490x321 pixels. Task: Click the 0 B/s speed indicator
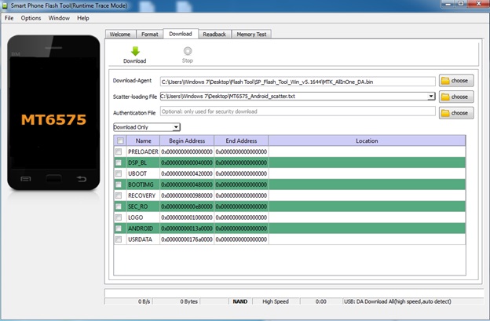click(144, 301)
